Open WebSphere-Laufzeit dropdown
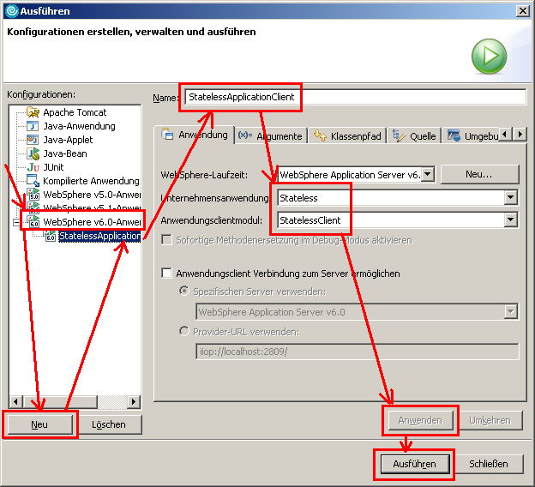535x487 pixels. coord(428,174)
